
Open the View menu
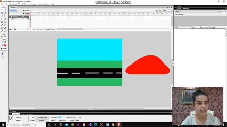[10, 4]
